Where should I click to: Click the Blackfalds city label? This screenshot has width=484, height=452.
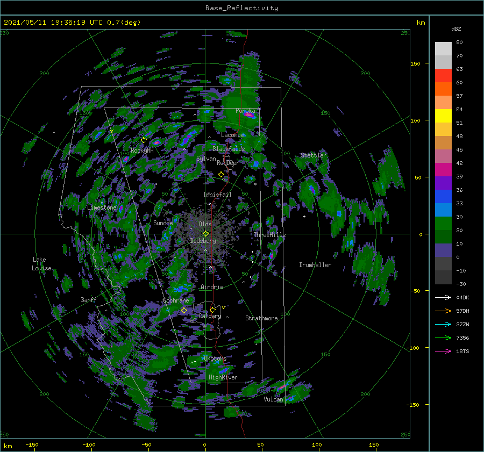click(x=229, y=149)
